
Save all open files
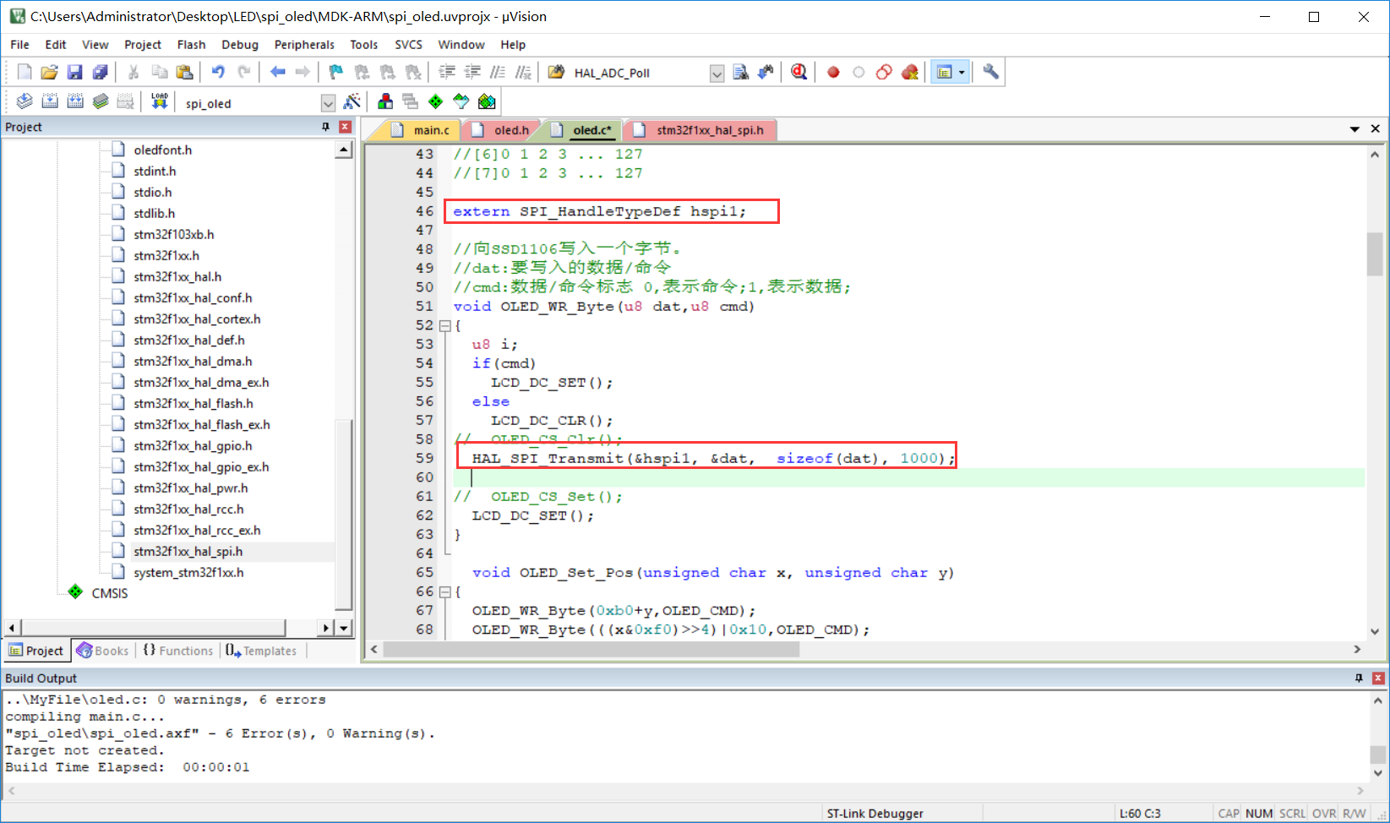coord(101,73)
